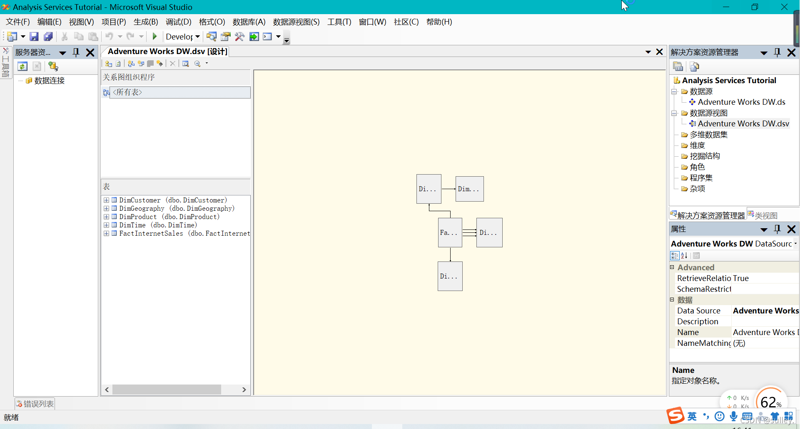Image resolution: width=800 pixels, height=429 pixels.
Task: Open the Development configuration dropdown
Action: (197, 37)
